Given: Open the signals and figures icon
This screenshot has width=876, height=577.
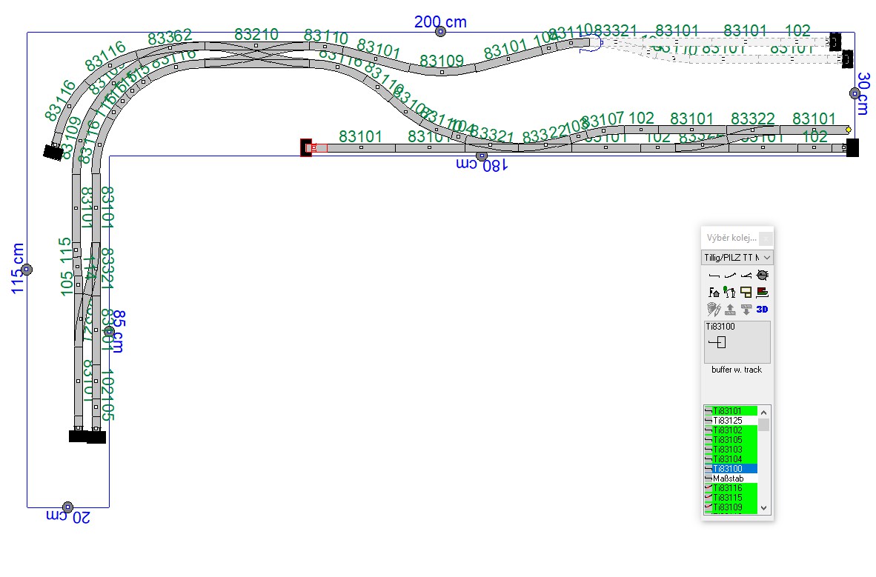Looking at the screenshot, I should pyautogui.click(x=730, y=293).
